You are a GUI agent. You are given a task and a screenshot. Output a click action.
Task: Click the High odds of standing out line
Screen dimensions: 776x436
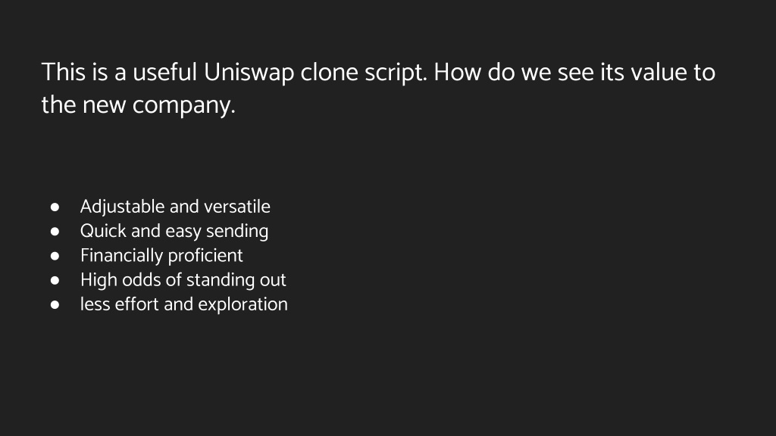(x=183, y=280)
